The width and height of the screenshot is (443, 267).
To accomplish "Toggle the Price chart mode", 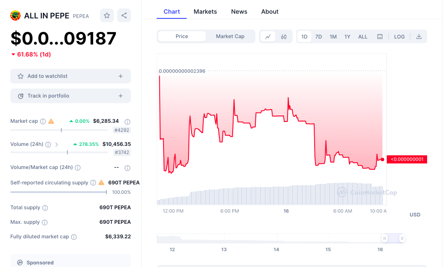I will pyautogui.click(x=182, y=36).
